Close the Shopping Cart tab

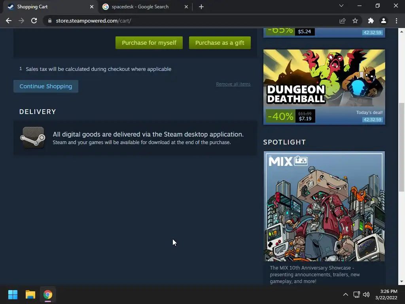click(92, 7)
